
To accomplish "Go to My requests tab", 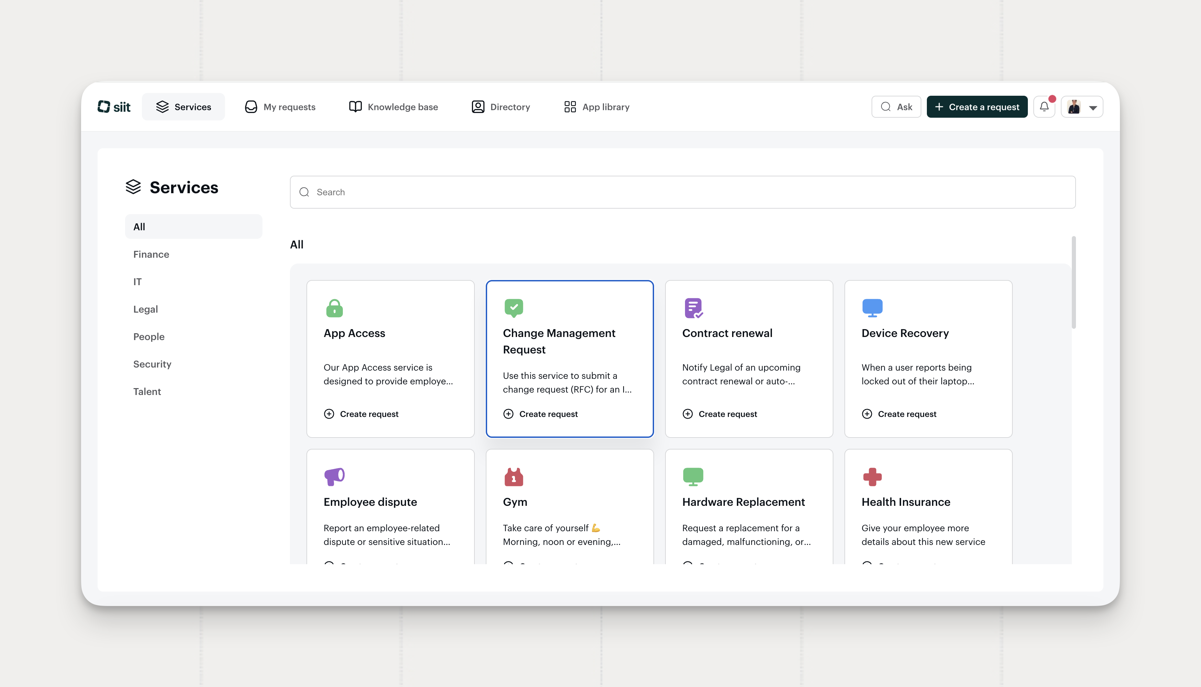I will (280, 107).
